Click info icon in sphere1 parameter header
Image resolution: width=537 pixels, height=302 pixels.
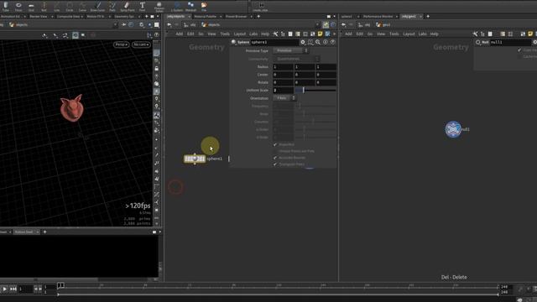[326, 42]
